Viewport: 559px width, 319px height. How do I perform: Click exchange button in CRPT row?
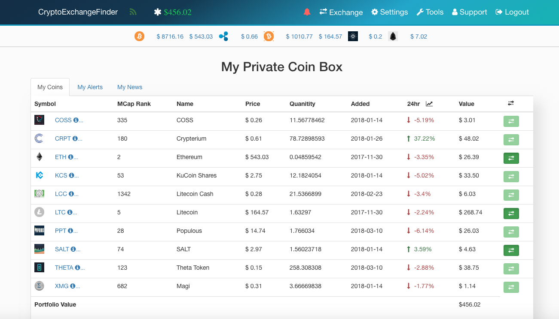point(511,140)
